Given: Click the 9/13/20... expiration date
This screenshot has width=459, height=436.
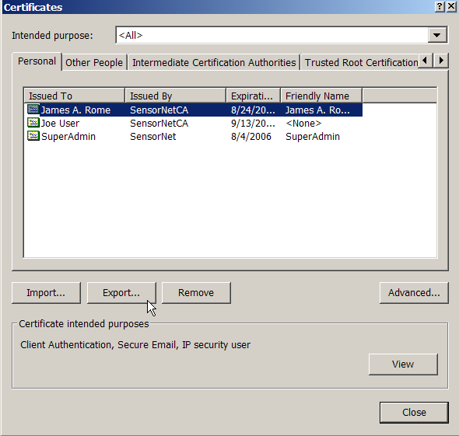Looking at the screenshot, I should [253, 123].
